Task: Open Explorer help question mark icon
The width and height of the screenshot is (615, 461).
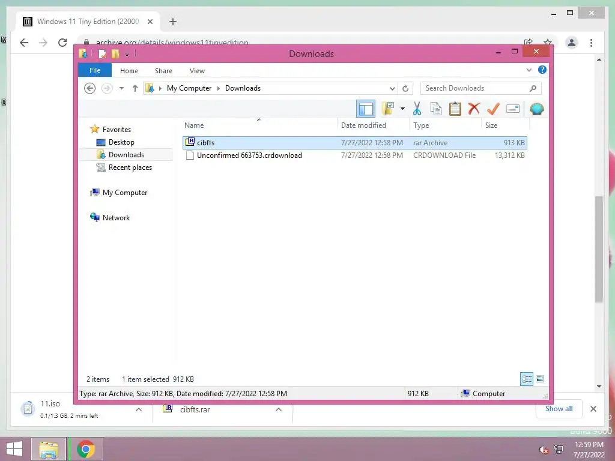Action: pyautogui.click(x=542, y=70)
